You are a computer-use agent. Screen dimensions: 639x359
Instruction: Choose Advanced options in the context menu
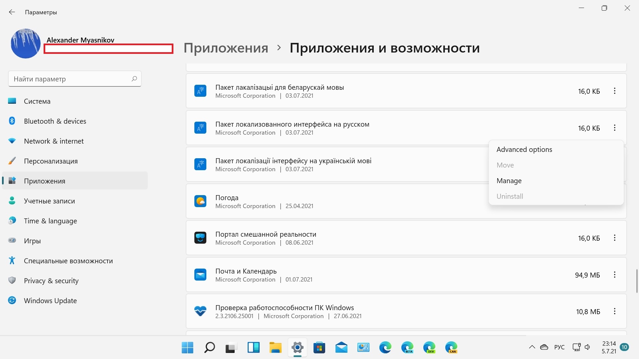click(556, 150)
